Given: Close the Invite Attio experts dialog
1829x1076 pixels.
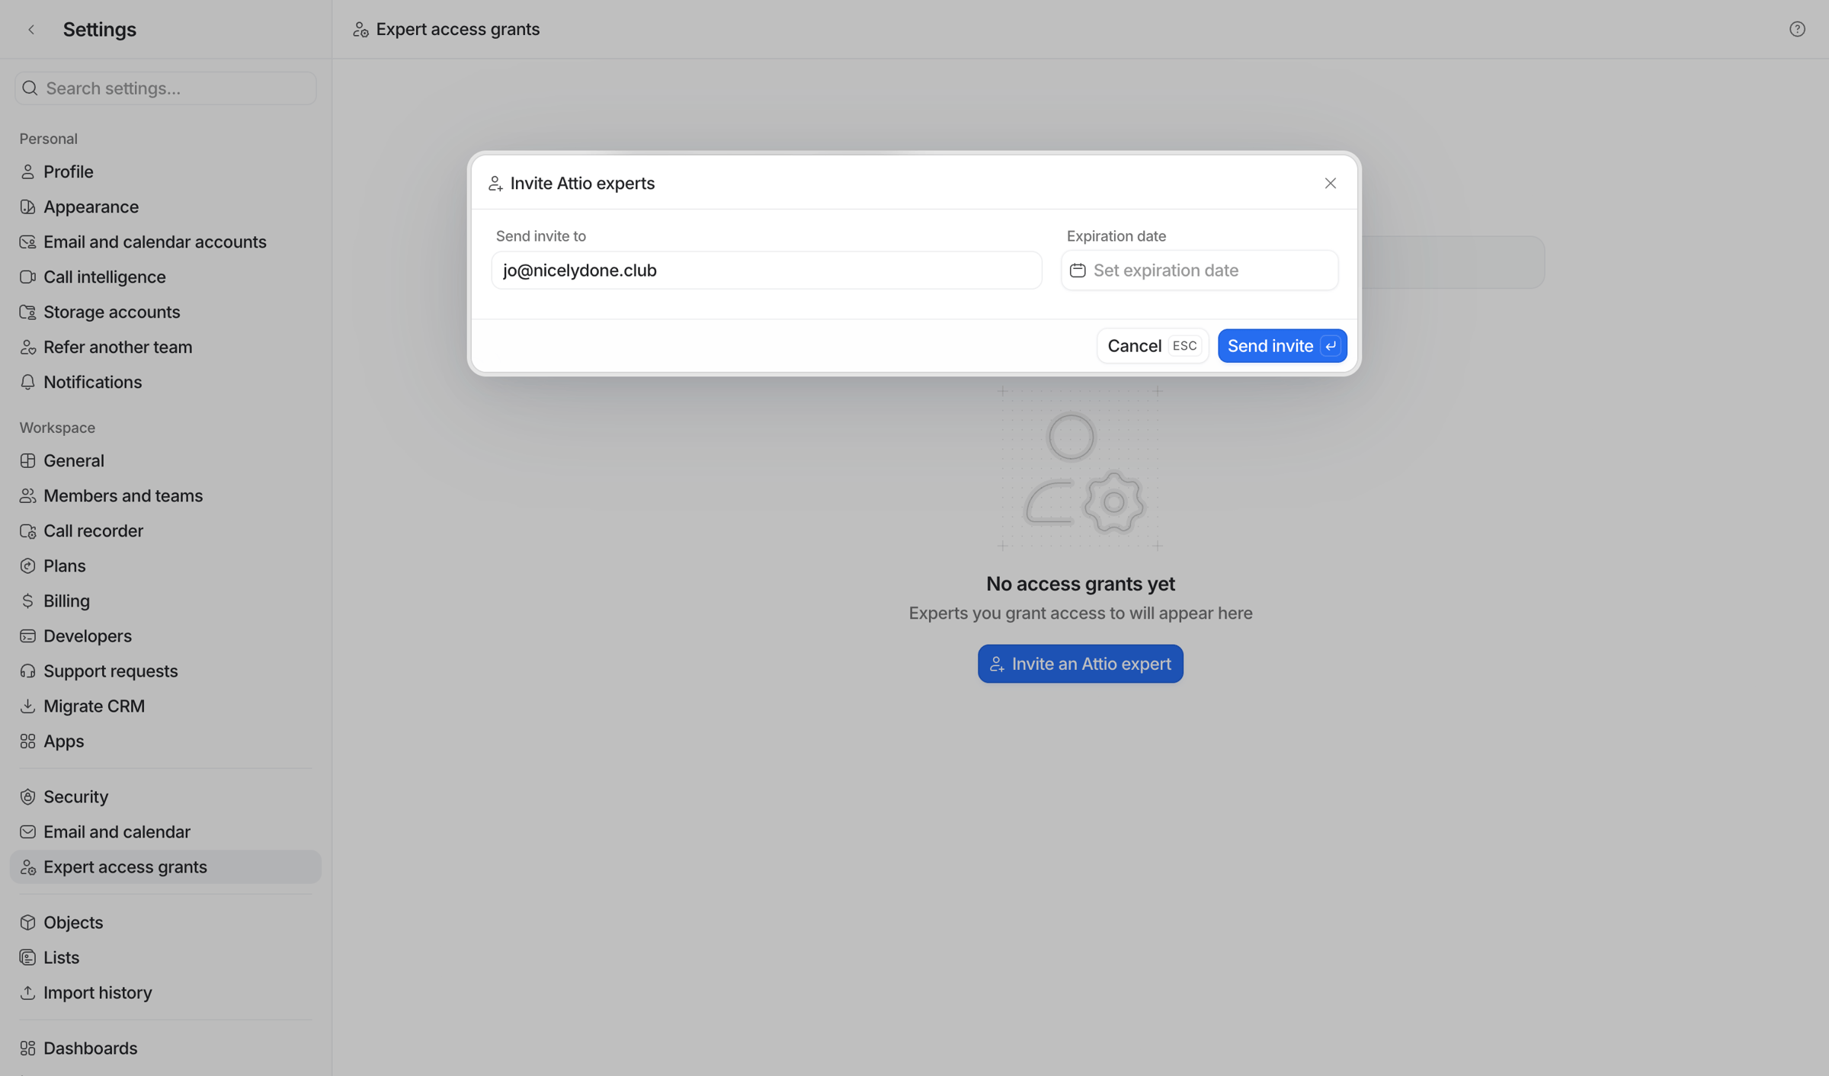Looking at the screenshot, I should (x=1330, y=184).
